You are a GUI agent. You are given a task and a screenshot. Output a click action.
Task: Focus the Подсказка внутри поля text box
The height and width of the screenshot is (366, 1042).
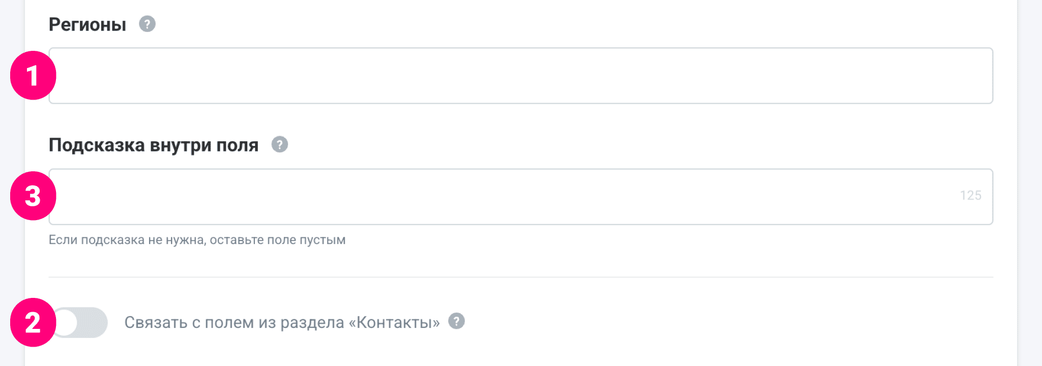[x=509, y=197]
